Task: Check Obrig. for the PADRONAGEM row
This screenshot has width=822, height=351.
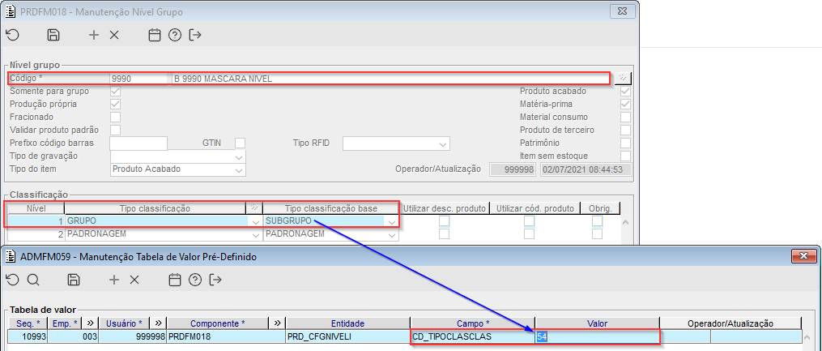Action: point(598,234)
